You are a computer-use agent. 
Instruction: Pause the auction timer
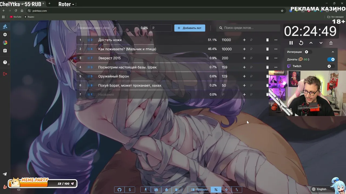291,43
